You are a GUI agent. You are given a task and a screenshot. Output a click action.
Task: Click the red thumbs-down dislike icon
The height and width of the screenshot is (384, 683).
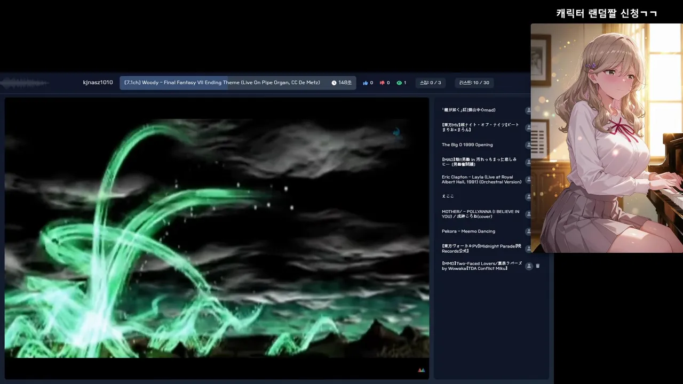[382, 83]
